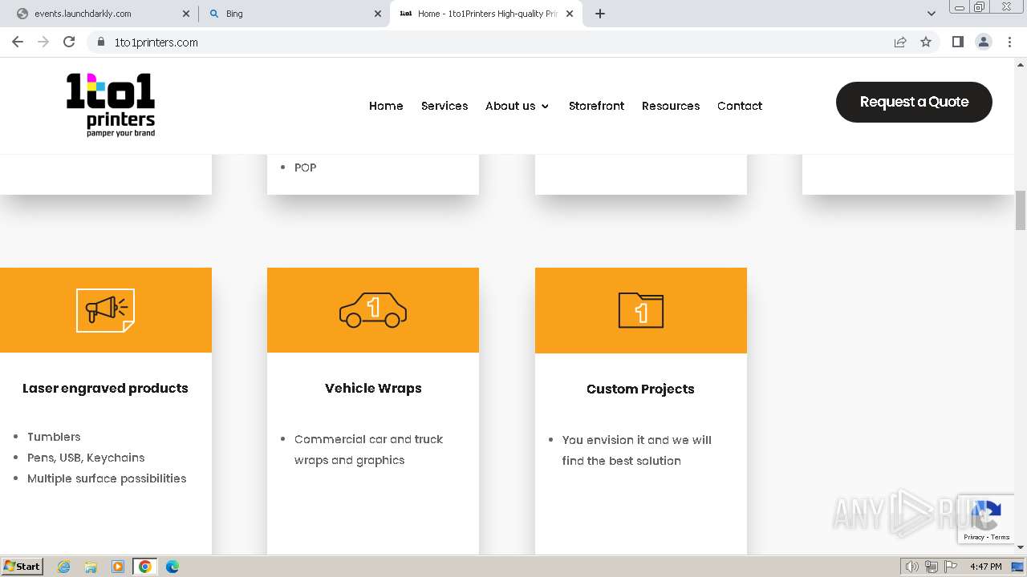
Task: Click the 1to1 printers logo
Action: pos(110,105)
